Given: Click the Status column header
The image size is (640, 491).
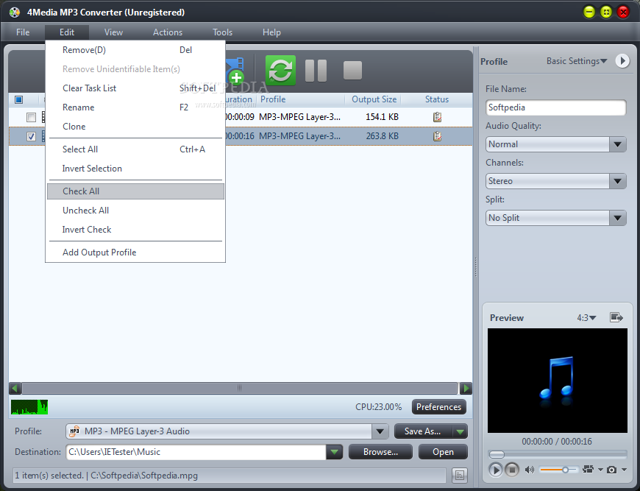Looking at the screenshot, I should [x=437, y=99].
